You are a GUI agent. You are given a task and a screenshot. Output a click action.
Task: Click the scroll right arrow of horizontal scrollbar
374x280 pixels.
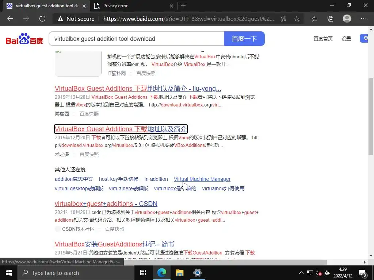click(365, 262)
